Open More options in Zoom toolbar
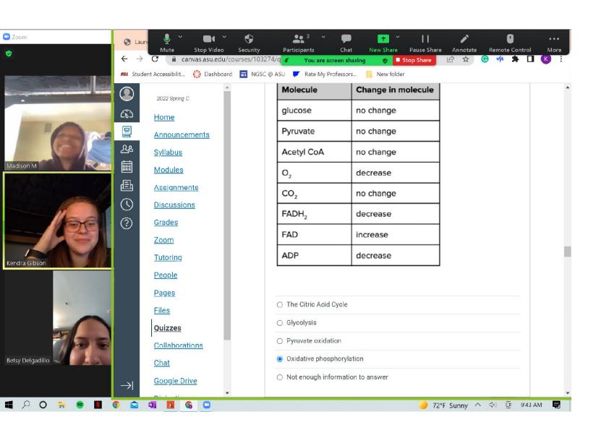 pyautogui.click(x=554, y=43)
